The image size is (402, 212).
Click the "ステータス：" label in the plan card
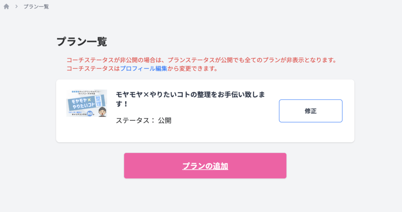point(135,121)
